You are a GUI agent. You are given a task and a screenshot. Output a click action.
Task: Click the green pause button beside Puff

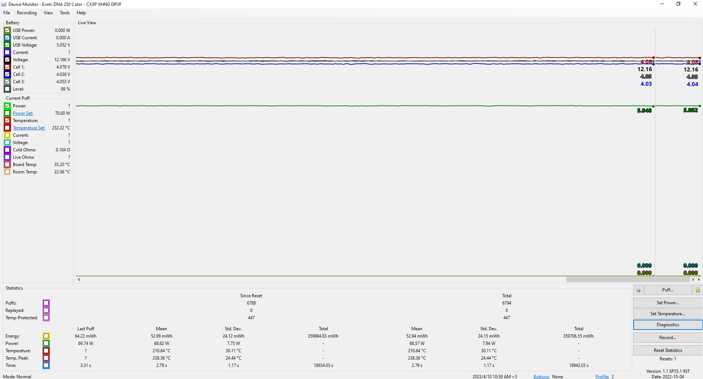pyautogui.click(x=697, y=290)
